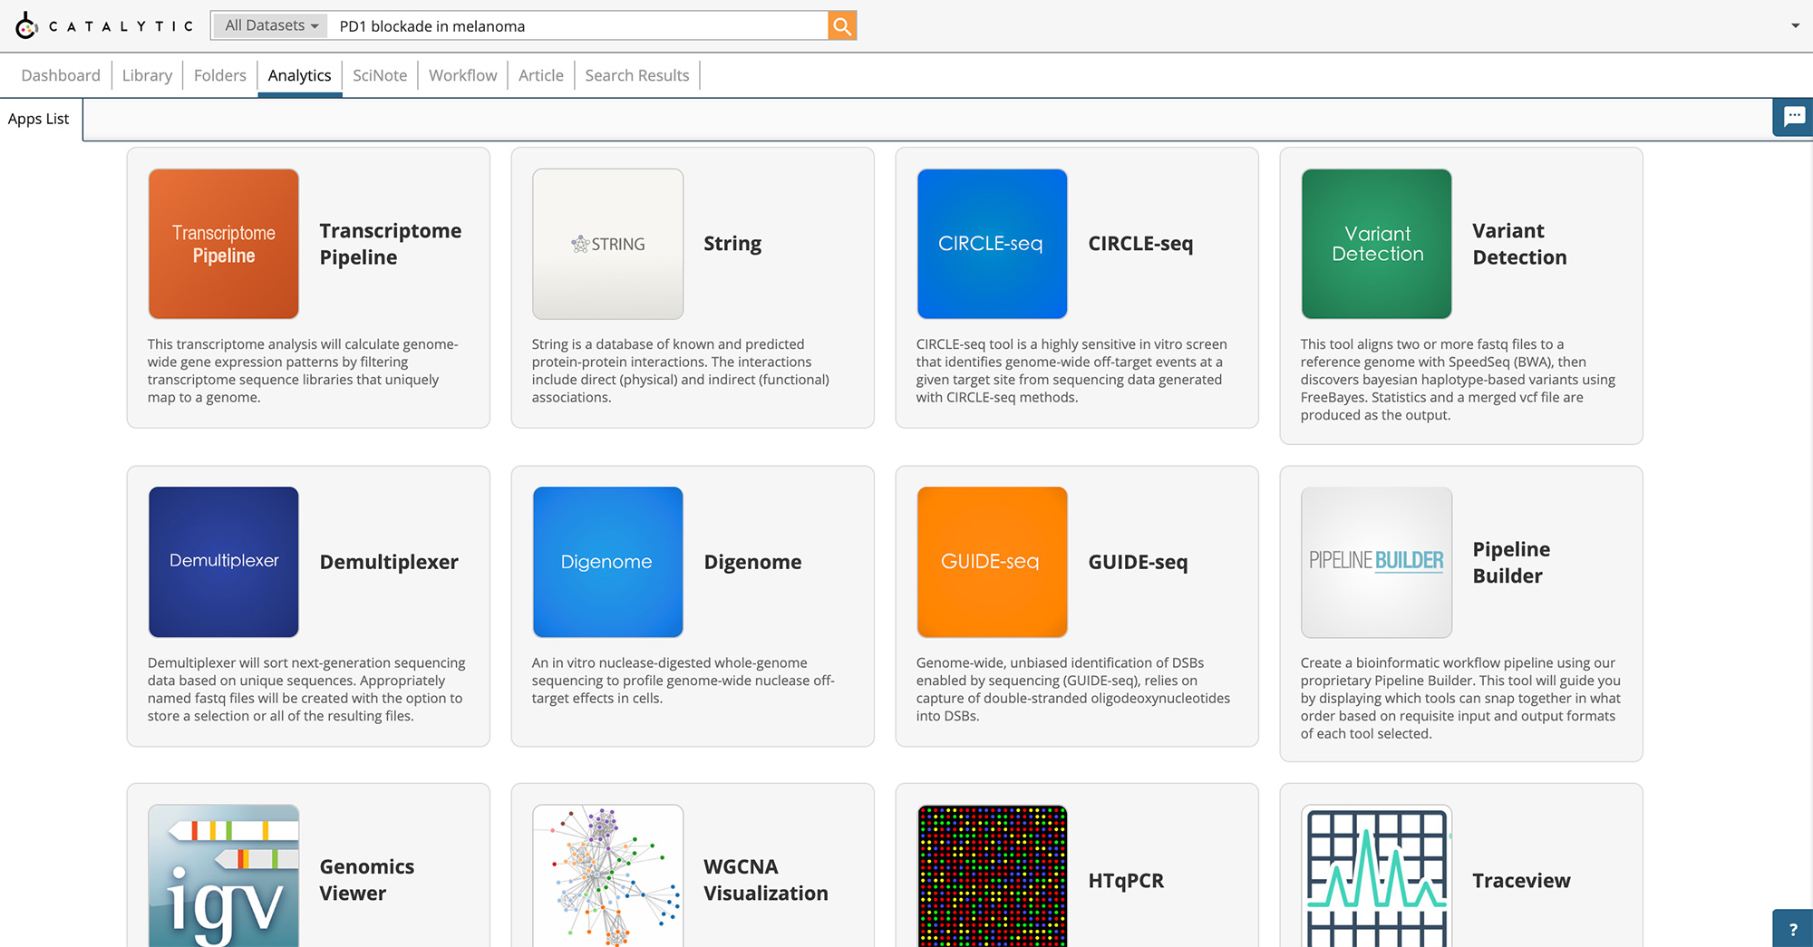Open the igv Genomics Viewer icon
The height and width of the screenshot is (947, 1813).
[x=224, y=875]
